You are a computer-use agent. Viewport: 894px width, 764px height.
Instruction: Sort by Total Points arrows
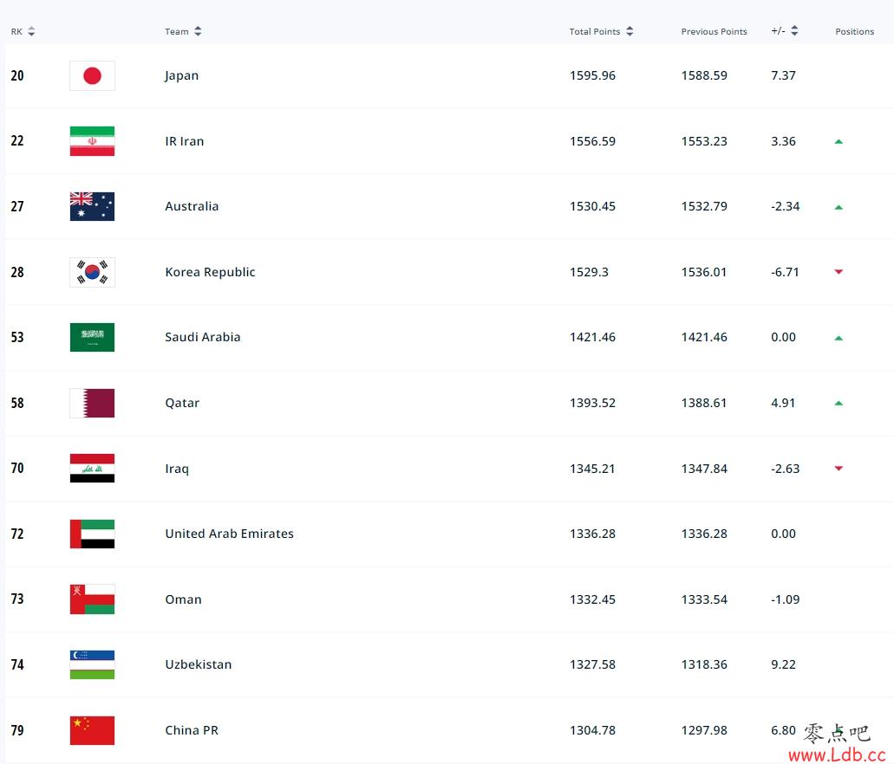click(630, 31)
